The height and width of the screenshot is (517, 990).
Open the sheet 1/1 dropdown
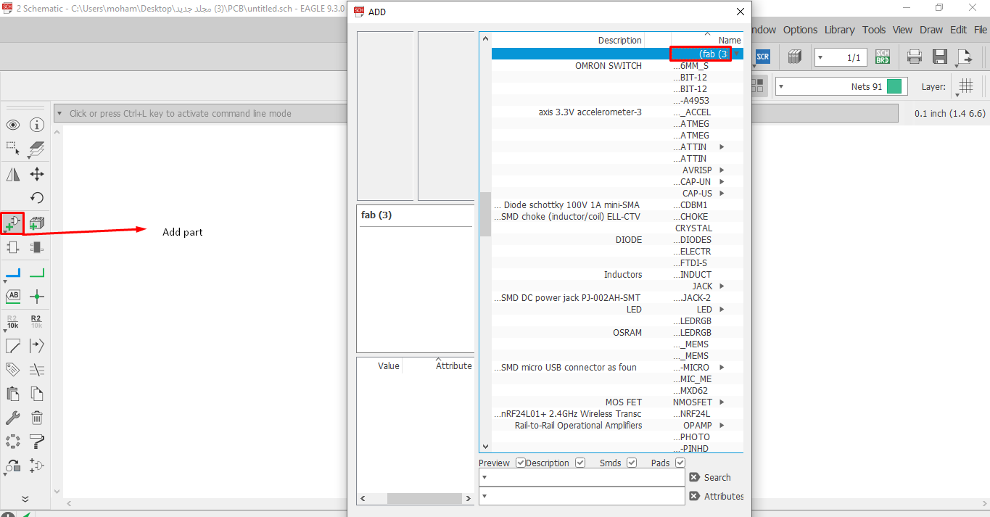pyautogui.click(x=841, y=57)
